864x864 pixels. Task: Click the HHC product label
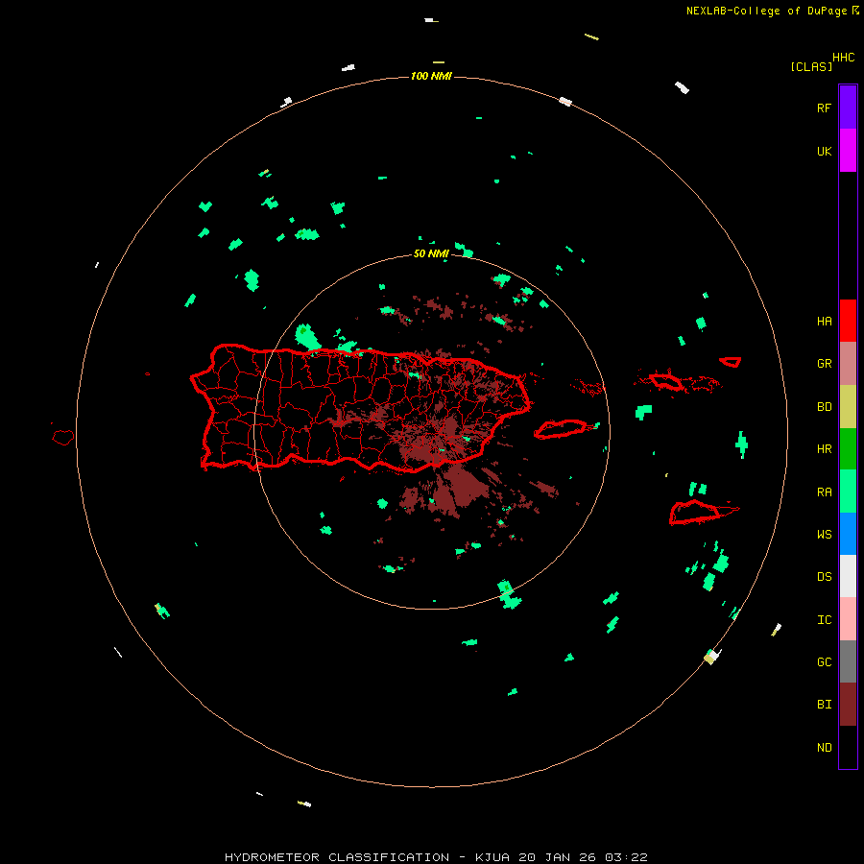843,58
